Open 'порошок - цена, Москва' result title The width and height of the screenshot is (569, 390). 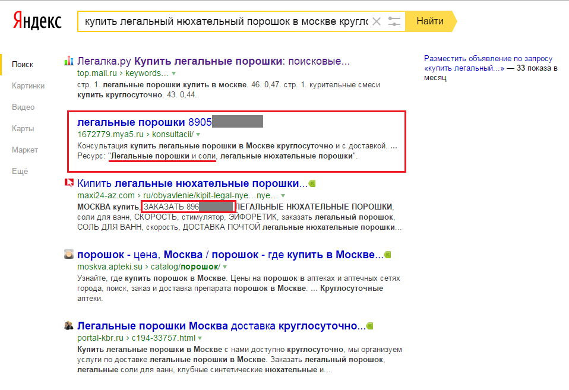point(230,255)
